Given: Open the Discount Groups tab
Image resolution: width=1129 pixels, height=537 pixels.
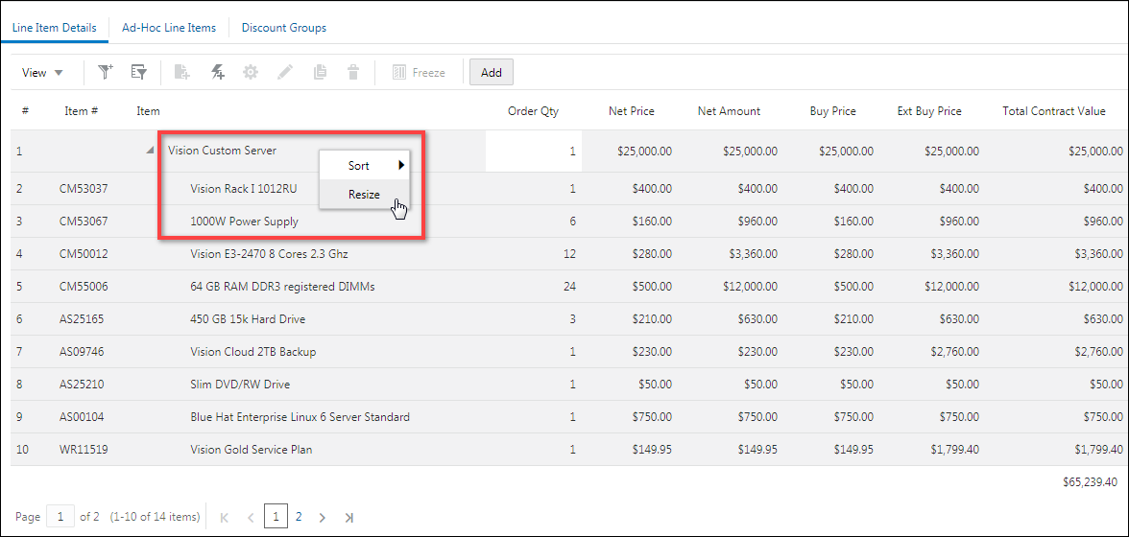Looking at the screenshot, I should (x=284, y=28).
